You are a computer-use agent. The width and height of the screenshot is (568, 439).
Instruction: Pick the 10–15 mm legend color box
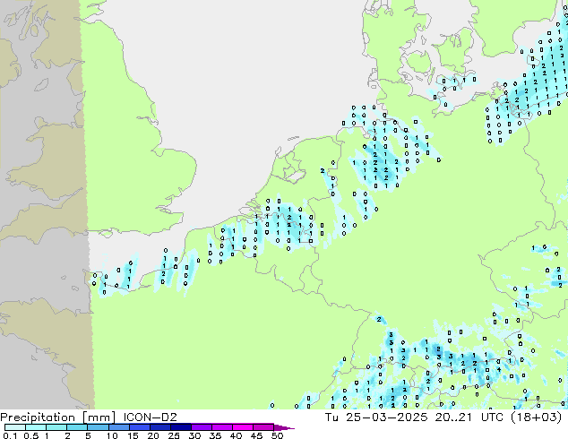pos(119,427)
